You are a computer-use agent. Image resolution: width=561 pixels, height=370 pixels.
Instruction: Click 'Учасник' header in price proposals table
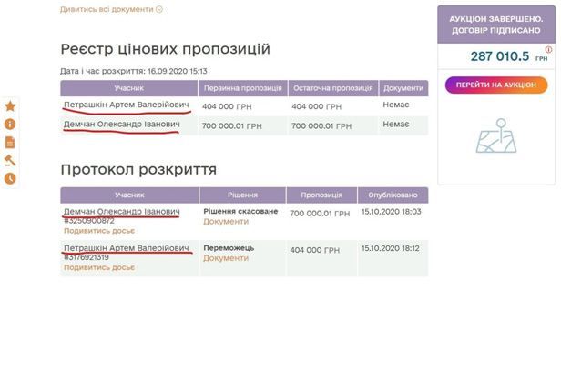point(128,89)
